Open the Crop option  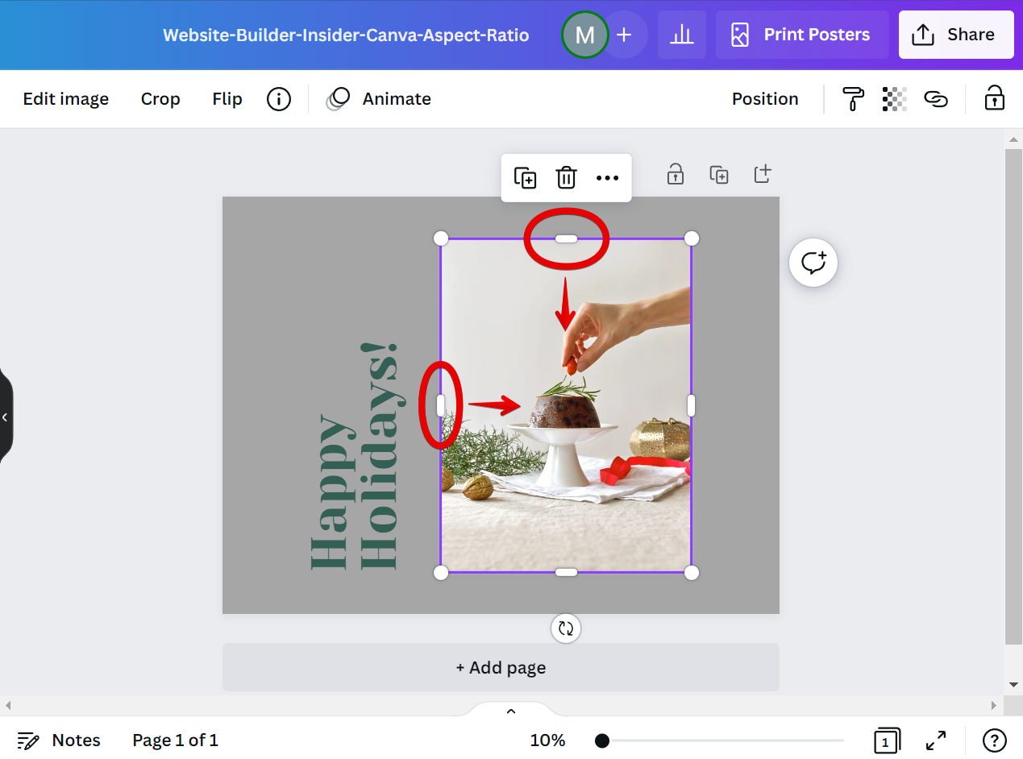[x=160, y=99]
